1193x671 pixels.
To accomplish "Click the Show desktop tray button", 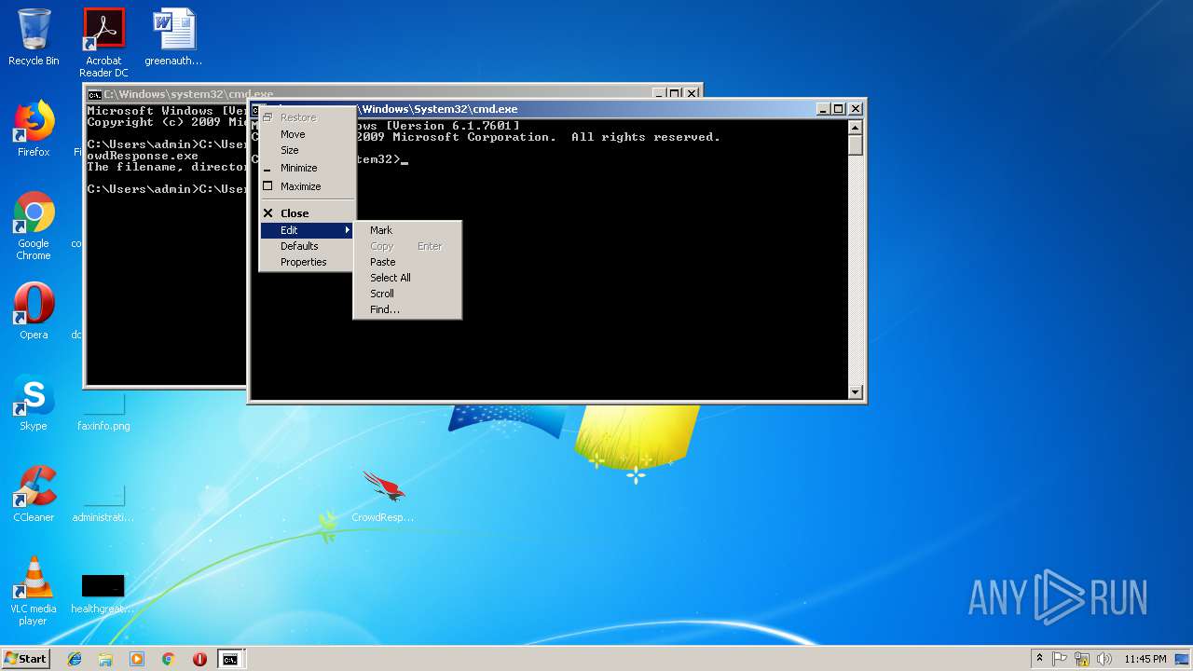I will (1183, 659).
